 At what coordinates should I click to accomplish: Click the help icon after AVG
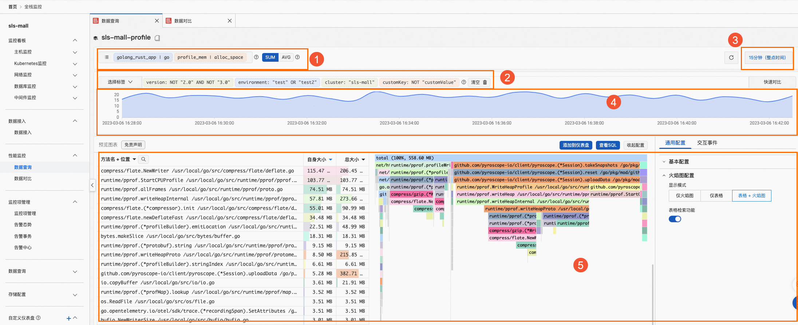[297, 57]
